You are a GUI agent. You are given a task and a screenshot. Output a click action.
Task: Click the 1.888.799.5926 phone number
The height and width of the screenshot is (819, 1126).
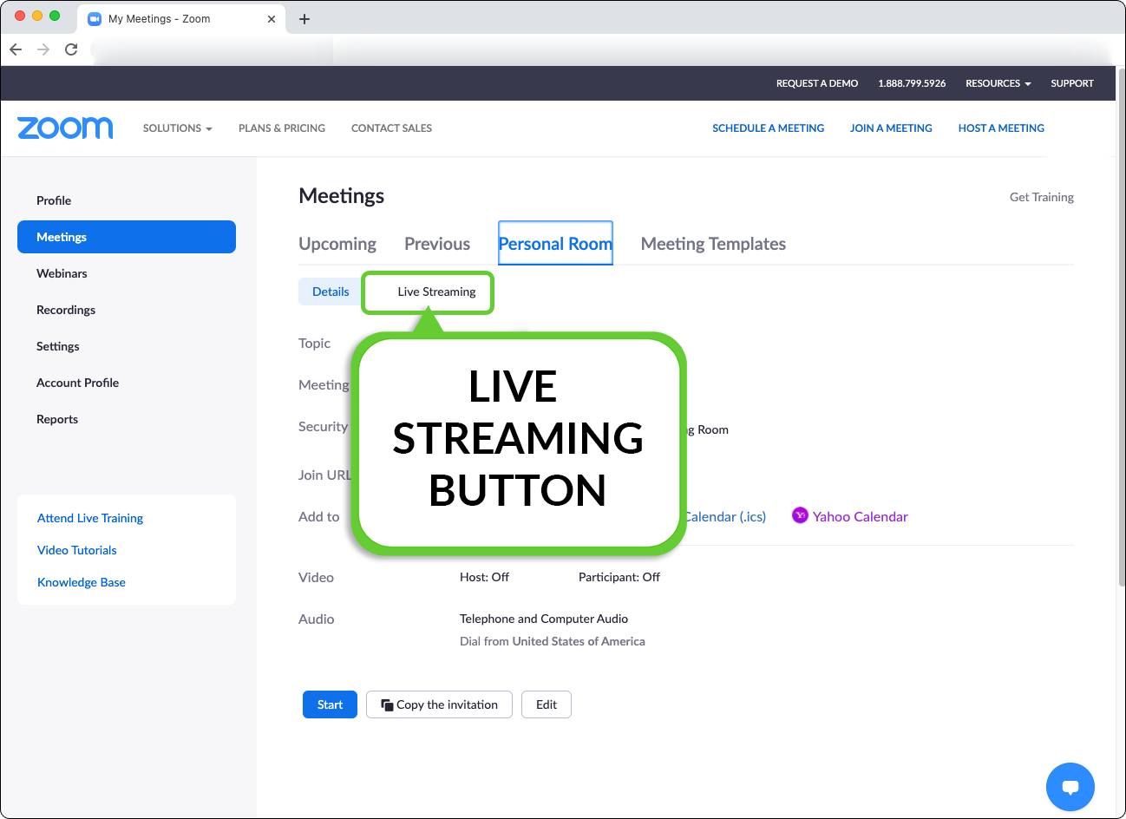point(912,83)
